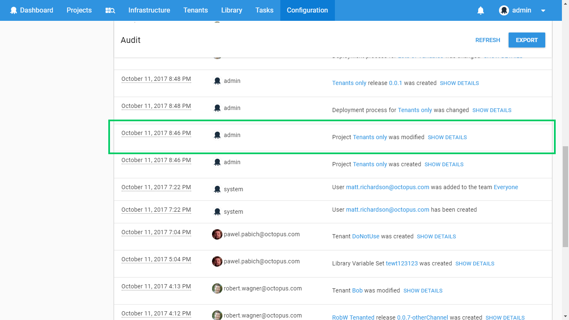Click system user octopus icon for Everyone row

tap(217, 189)
